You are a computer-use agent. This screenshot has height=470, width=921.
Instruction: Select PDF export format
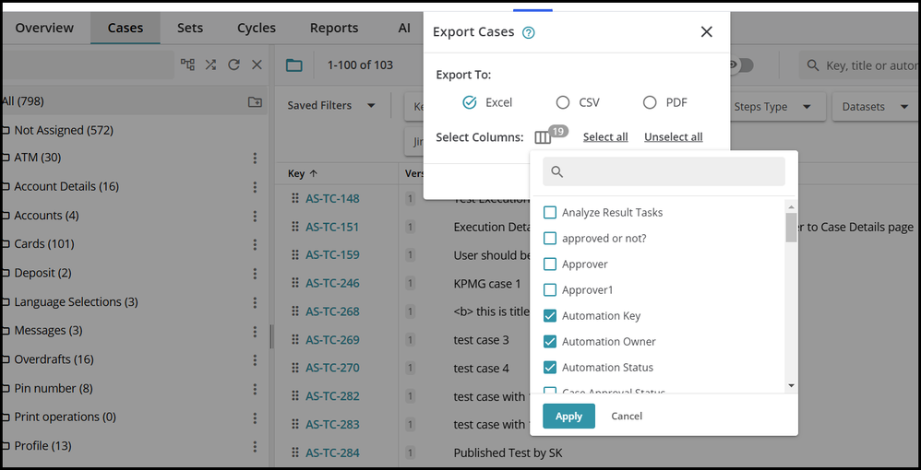pyautogui.click(x=650, y=102)
